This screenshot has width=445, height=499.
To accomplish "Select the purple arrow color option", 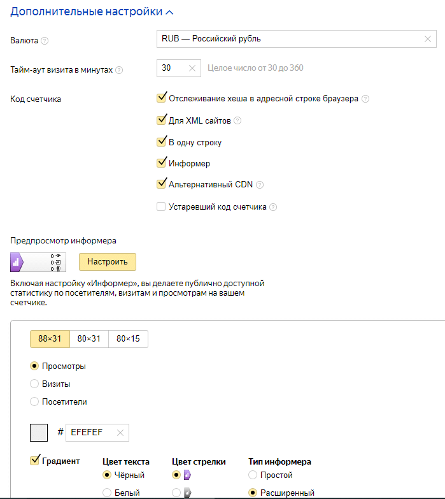I will 176,475.
